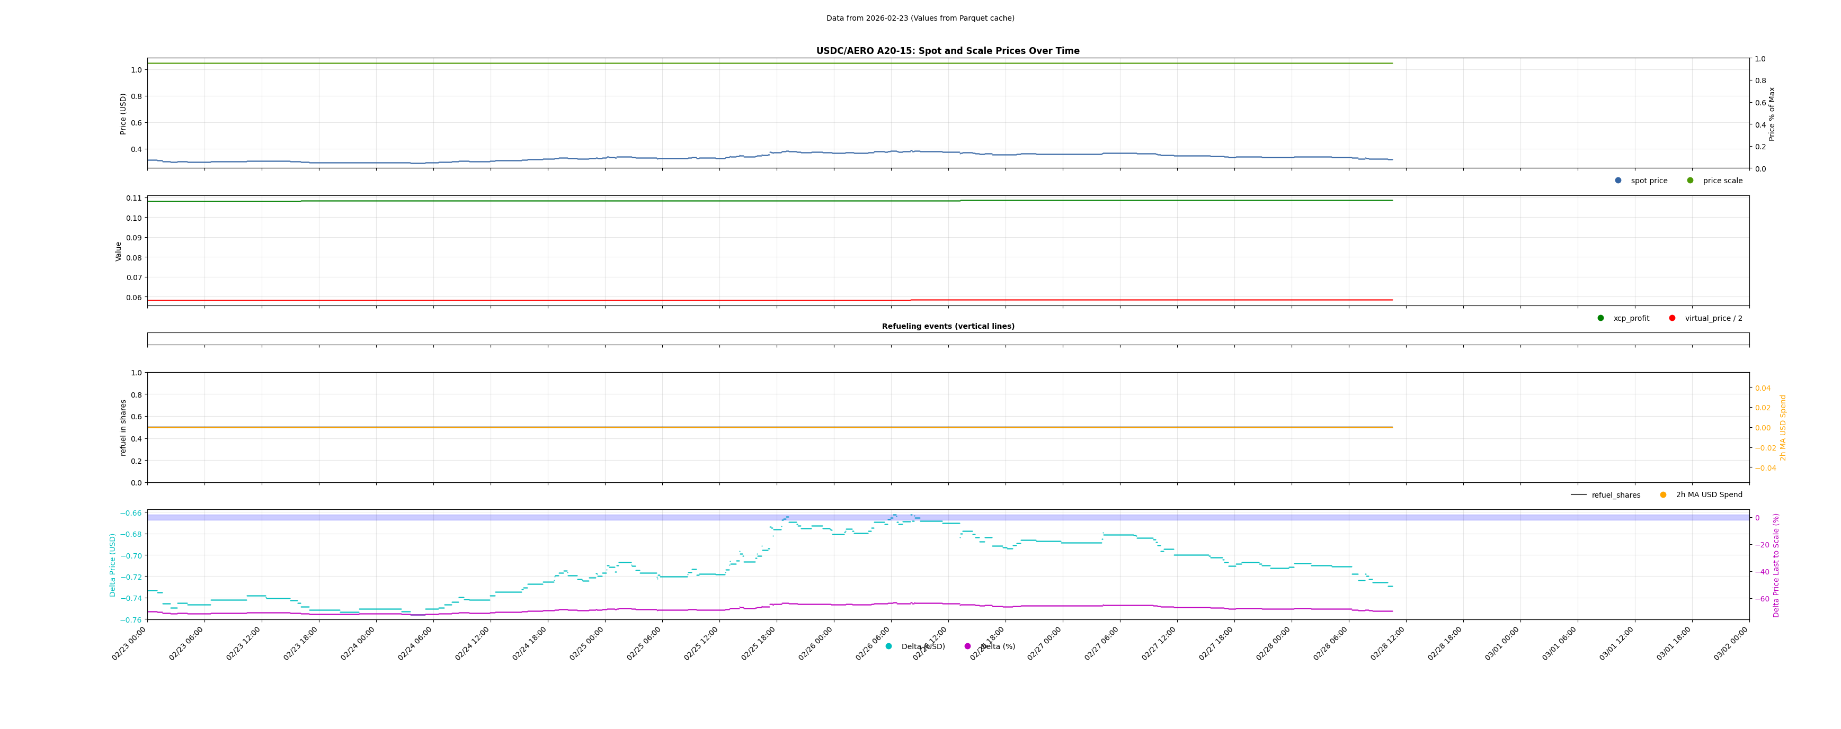Click the blue spot price legend marker
The image size is (1841, 729).
point(1618,181)
